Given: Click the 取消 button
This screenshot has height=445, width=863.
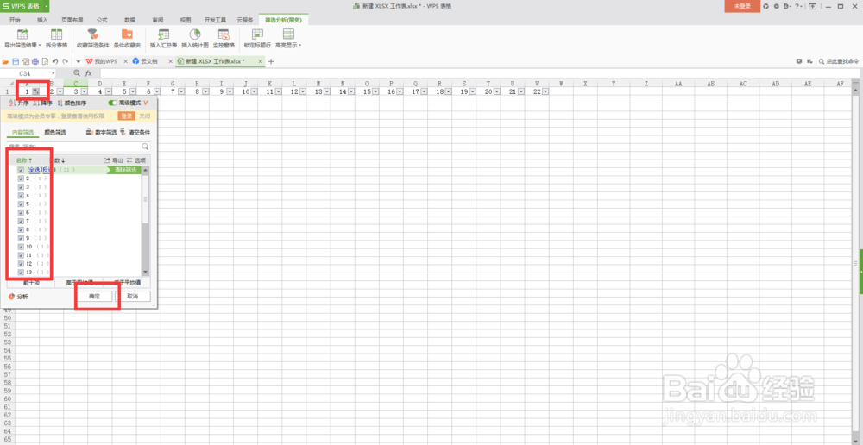Looking at the screenshot, I should click(132, 297).
